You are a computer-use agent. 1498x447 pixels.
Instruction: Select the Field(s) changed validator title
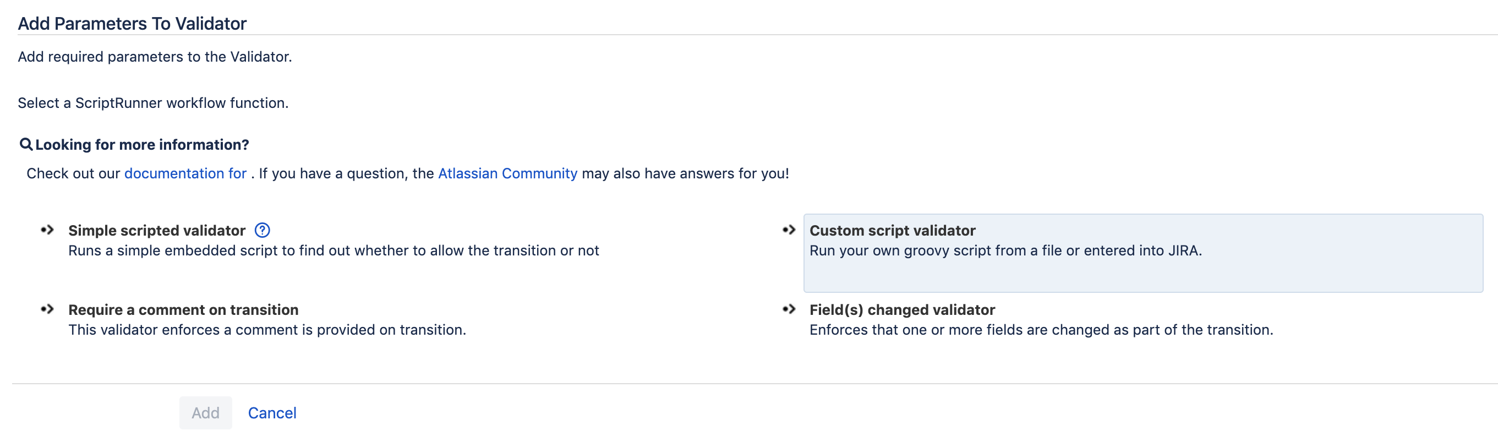tap(902, 309)
